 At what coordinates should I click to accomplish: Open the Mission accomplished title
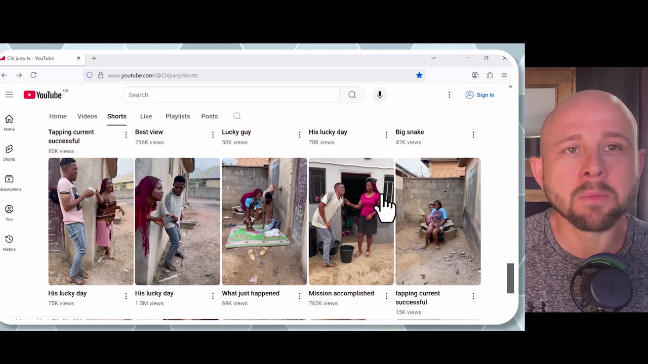tap(341, 293)
